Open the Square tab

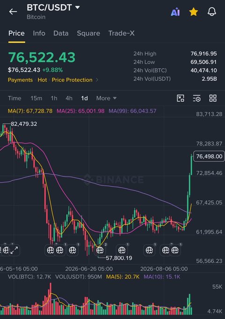[x=88, y=33]
